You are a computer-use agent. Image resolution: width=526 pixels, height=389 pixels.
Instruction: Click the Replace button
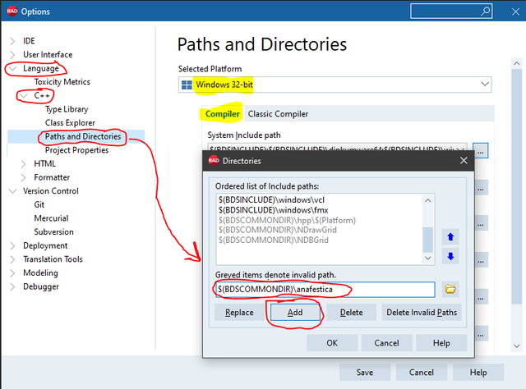pyautogui.click(x=239, y=313)
